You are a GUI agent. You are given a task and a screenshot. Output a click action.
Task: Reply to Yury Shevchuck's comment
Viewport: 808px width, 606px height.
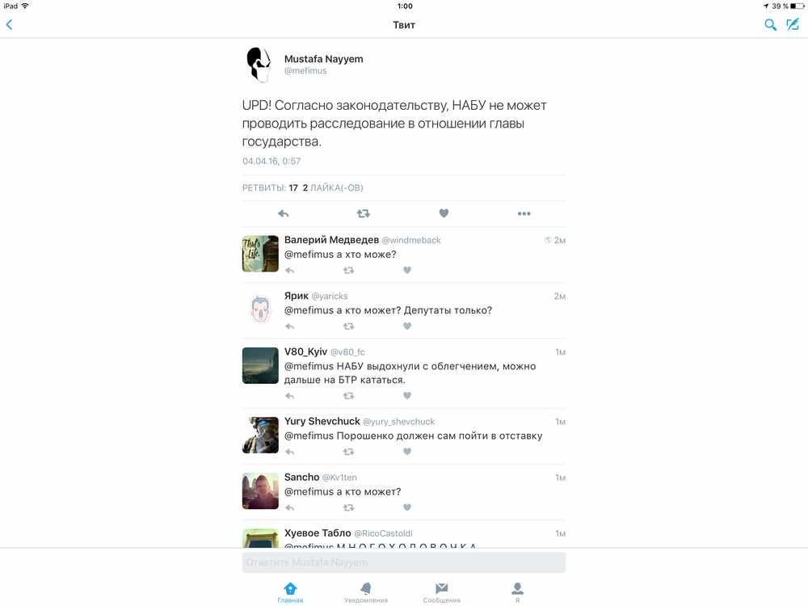pos(289,452)
